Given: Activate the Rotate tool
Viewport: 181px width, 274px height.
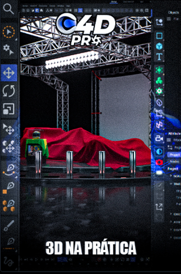Looking at the screenshot, I should point(8,91).
